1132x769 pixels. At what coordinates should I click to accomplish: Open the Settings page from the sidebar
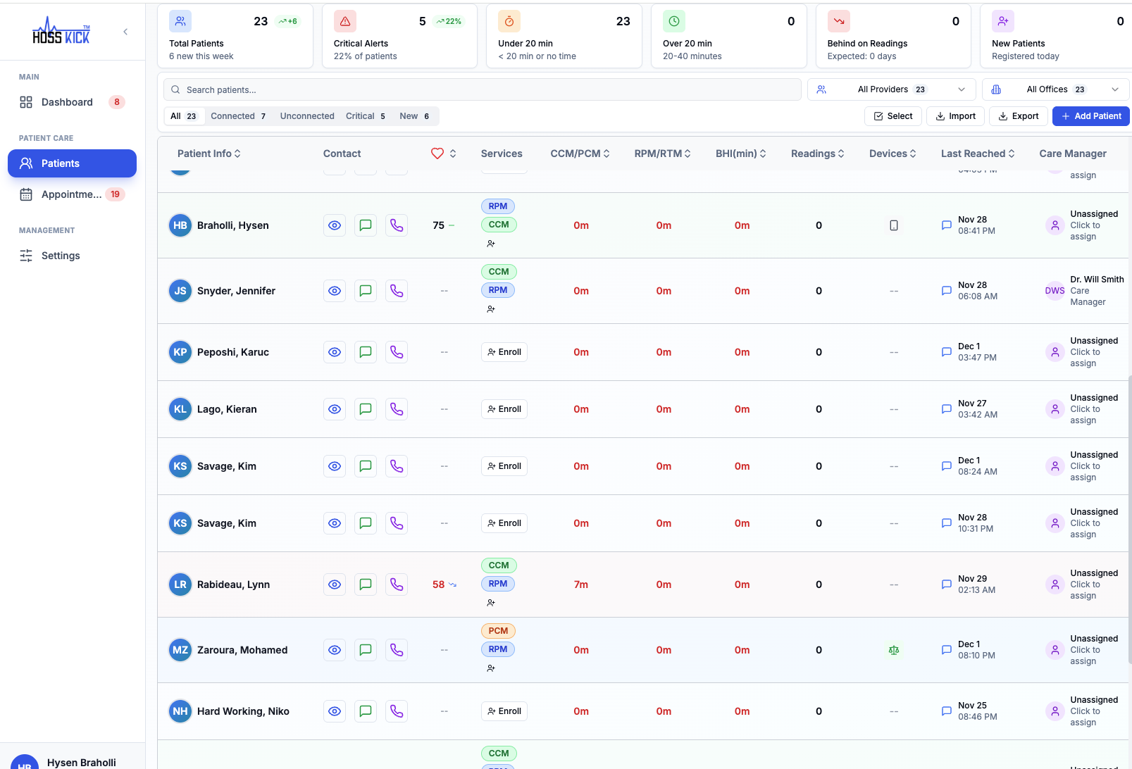(60, 255)
